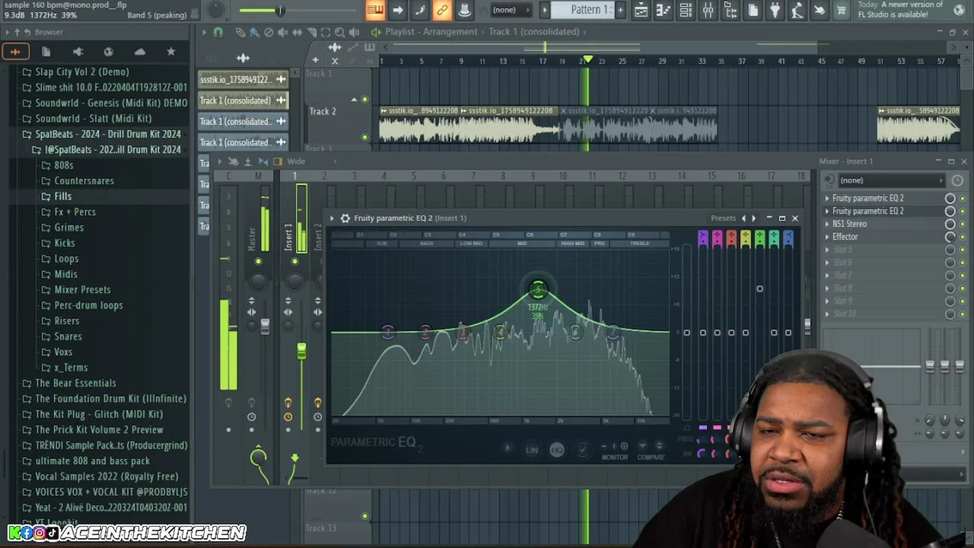Click the COMPARE button in Parametric EQ
Viewport: 974px width, 548px height.
651,457
